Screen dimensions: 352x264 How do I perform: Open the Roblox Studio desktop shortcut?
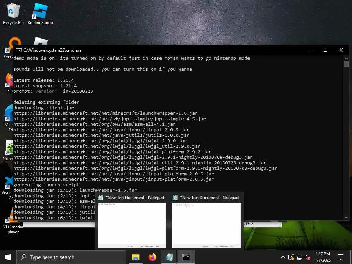tap(40, 14)
